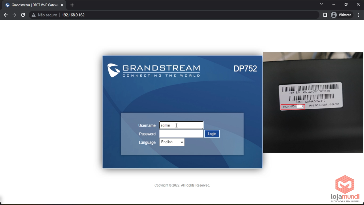Click the 'Não seguro' warning icon
Image resolution: width=364 pixels, height=205 pixels.
34,15
